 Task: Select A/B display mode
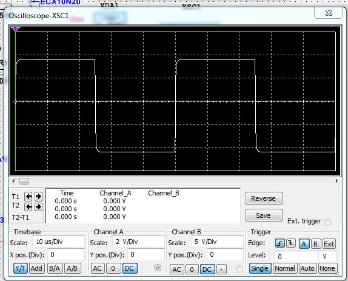pyautogui.click(x=72, y=268)
